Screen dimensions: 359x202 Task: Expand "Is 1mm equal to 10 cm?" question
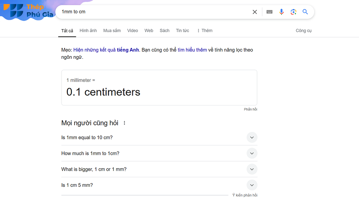click(252, 137)
